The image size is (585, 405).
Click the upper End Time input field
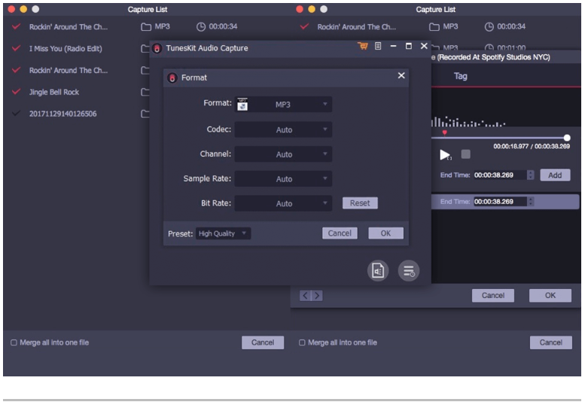(x=500, y=175)
